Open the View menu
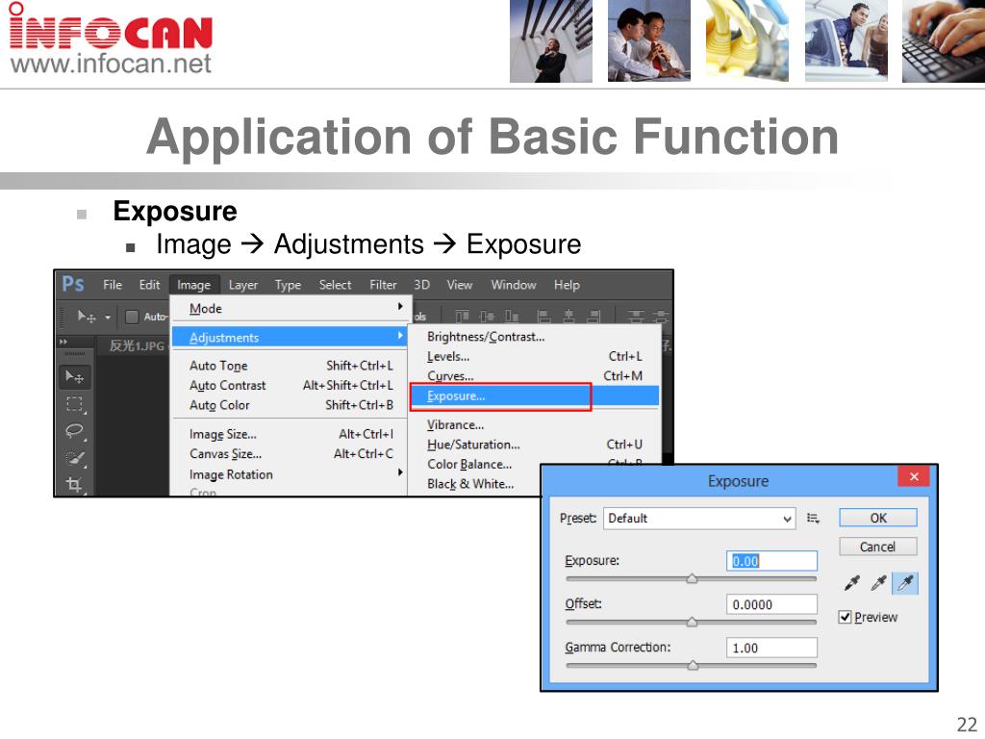 [459, 285]
